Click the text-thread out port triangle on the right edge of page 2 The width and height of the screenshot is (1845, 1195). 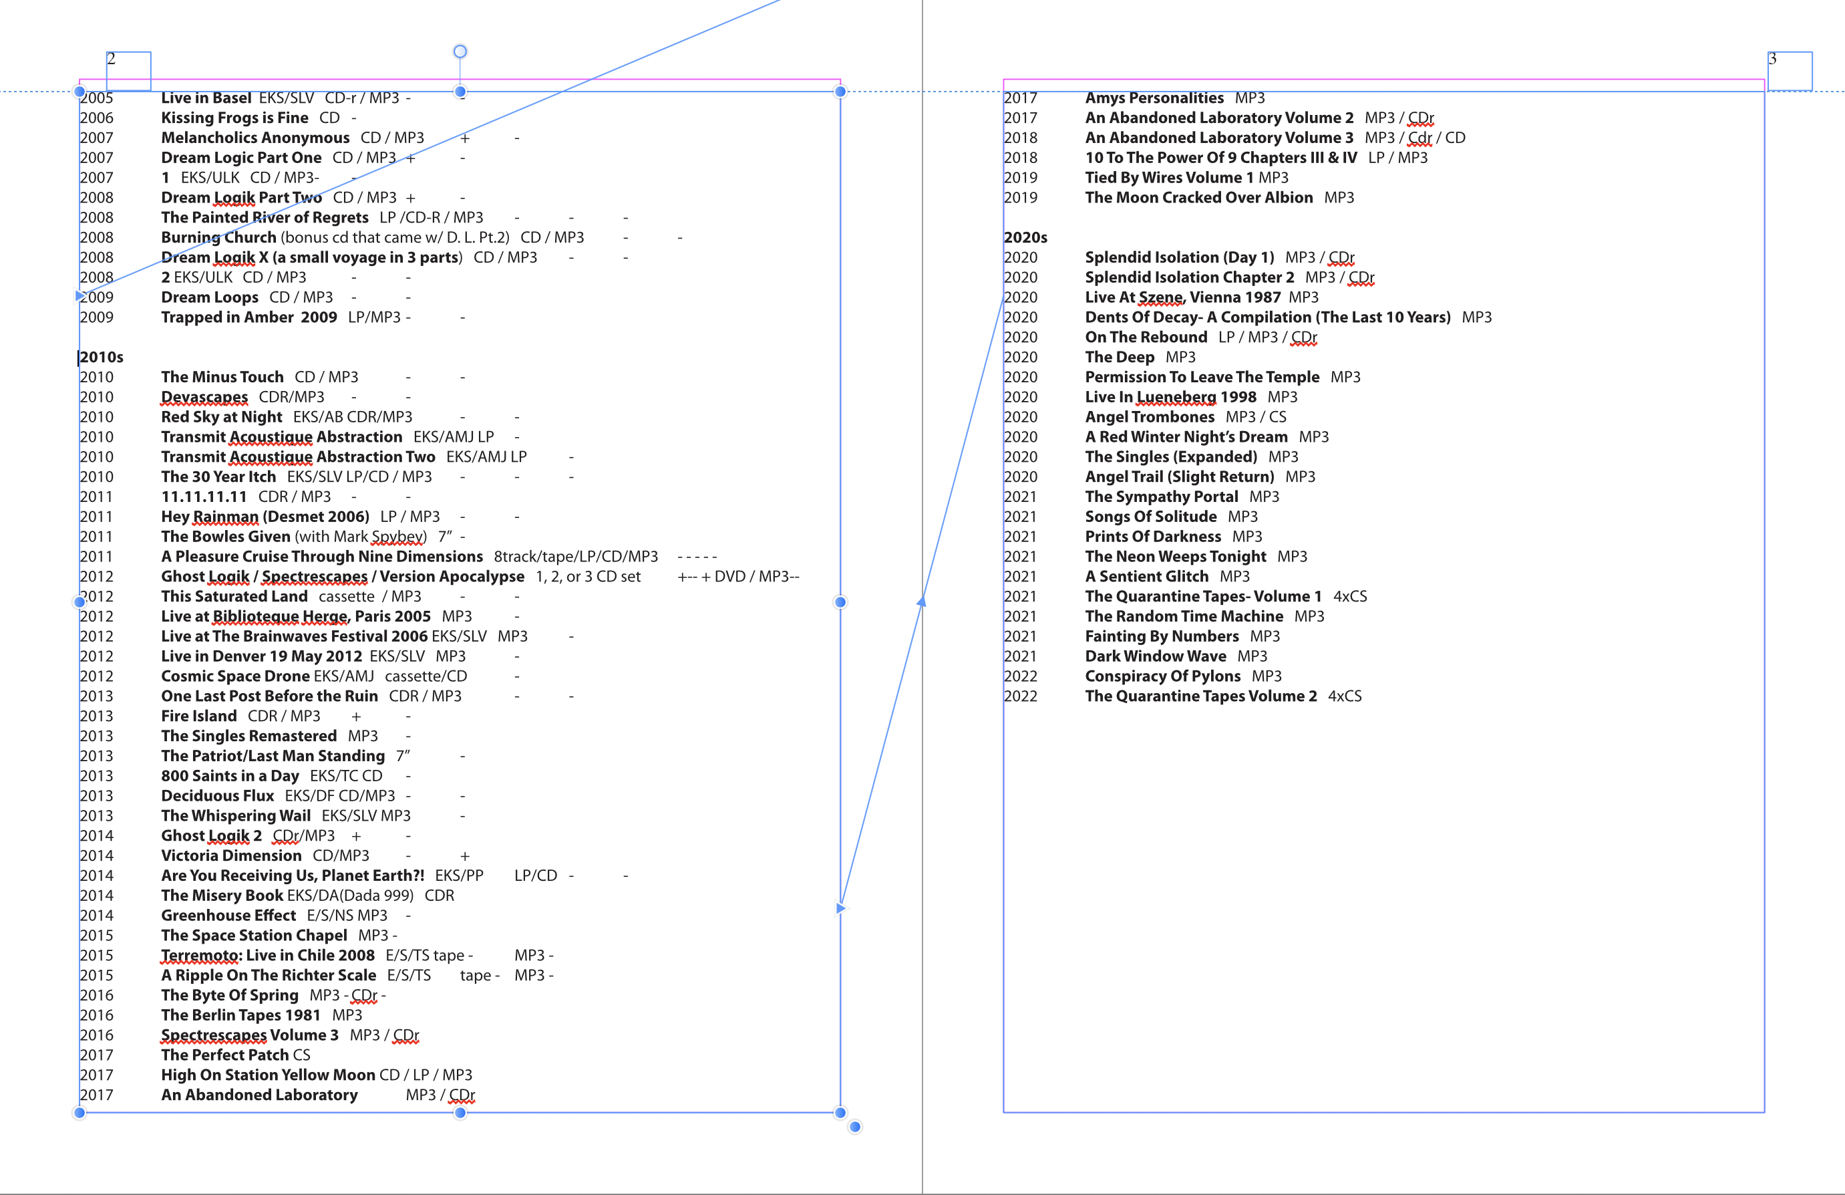click(x=841, y=908)
